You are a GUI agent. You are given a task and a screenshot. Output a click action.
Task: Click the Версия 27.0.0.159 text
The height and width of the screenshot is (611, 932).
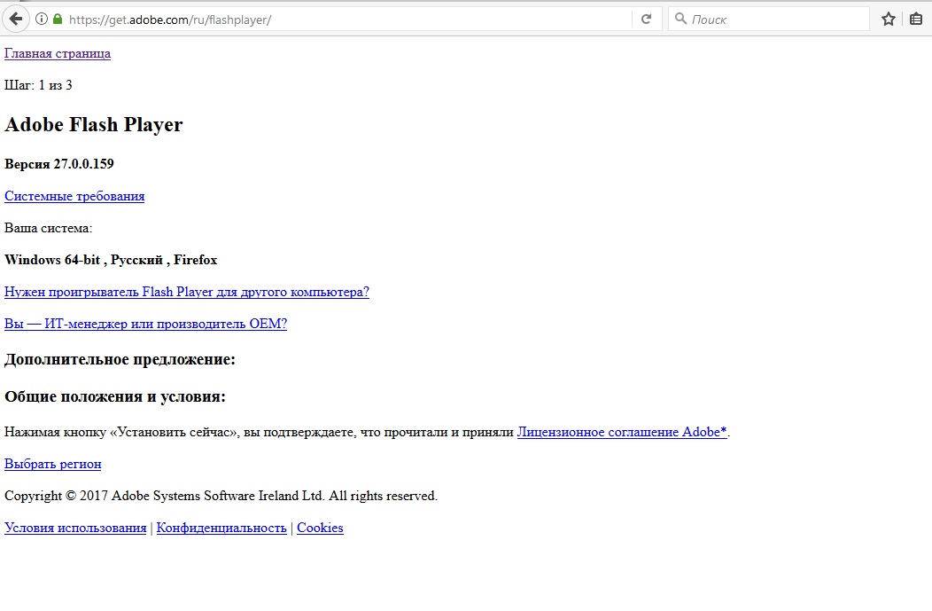point(58,164)
